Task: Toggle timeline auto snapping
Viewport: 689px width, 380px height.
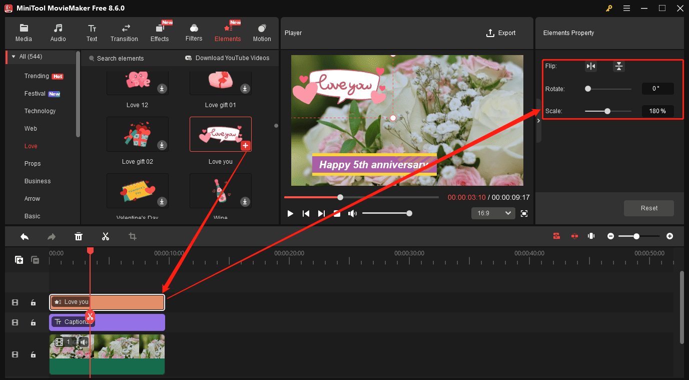Action: coord(556,236)
